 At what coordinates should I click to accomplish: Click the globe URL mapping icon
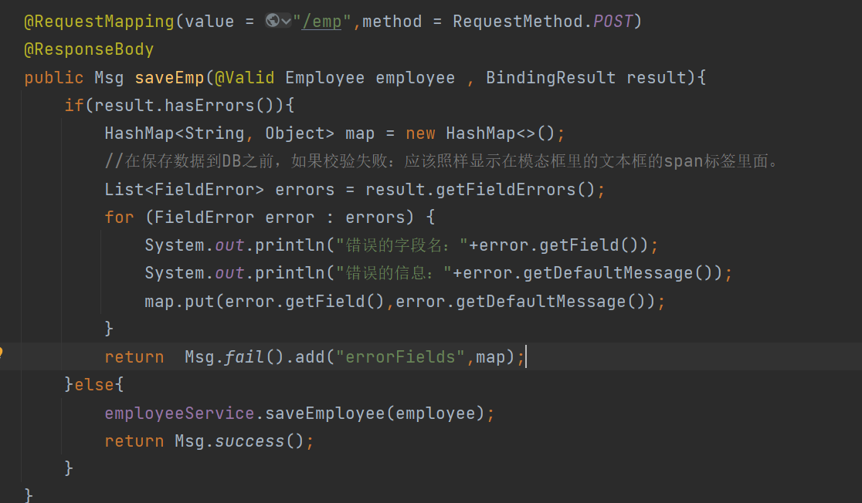pos(272,21)
